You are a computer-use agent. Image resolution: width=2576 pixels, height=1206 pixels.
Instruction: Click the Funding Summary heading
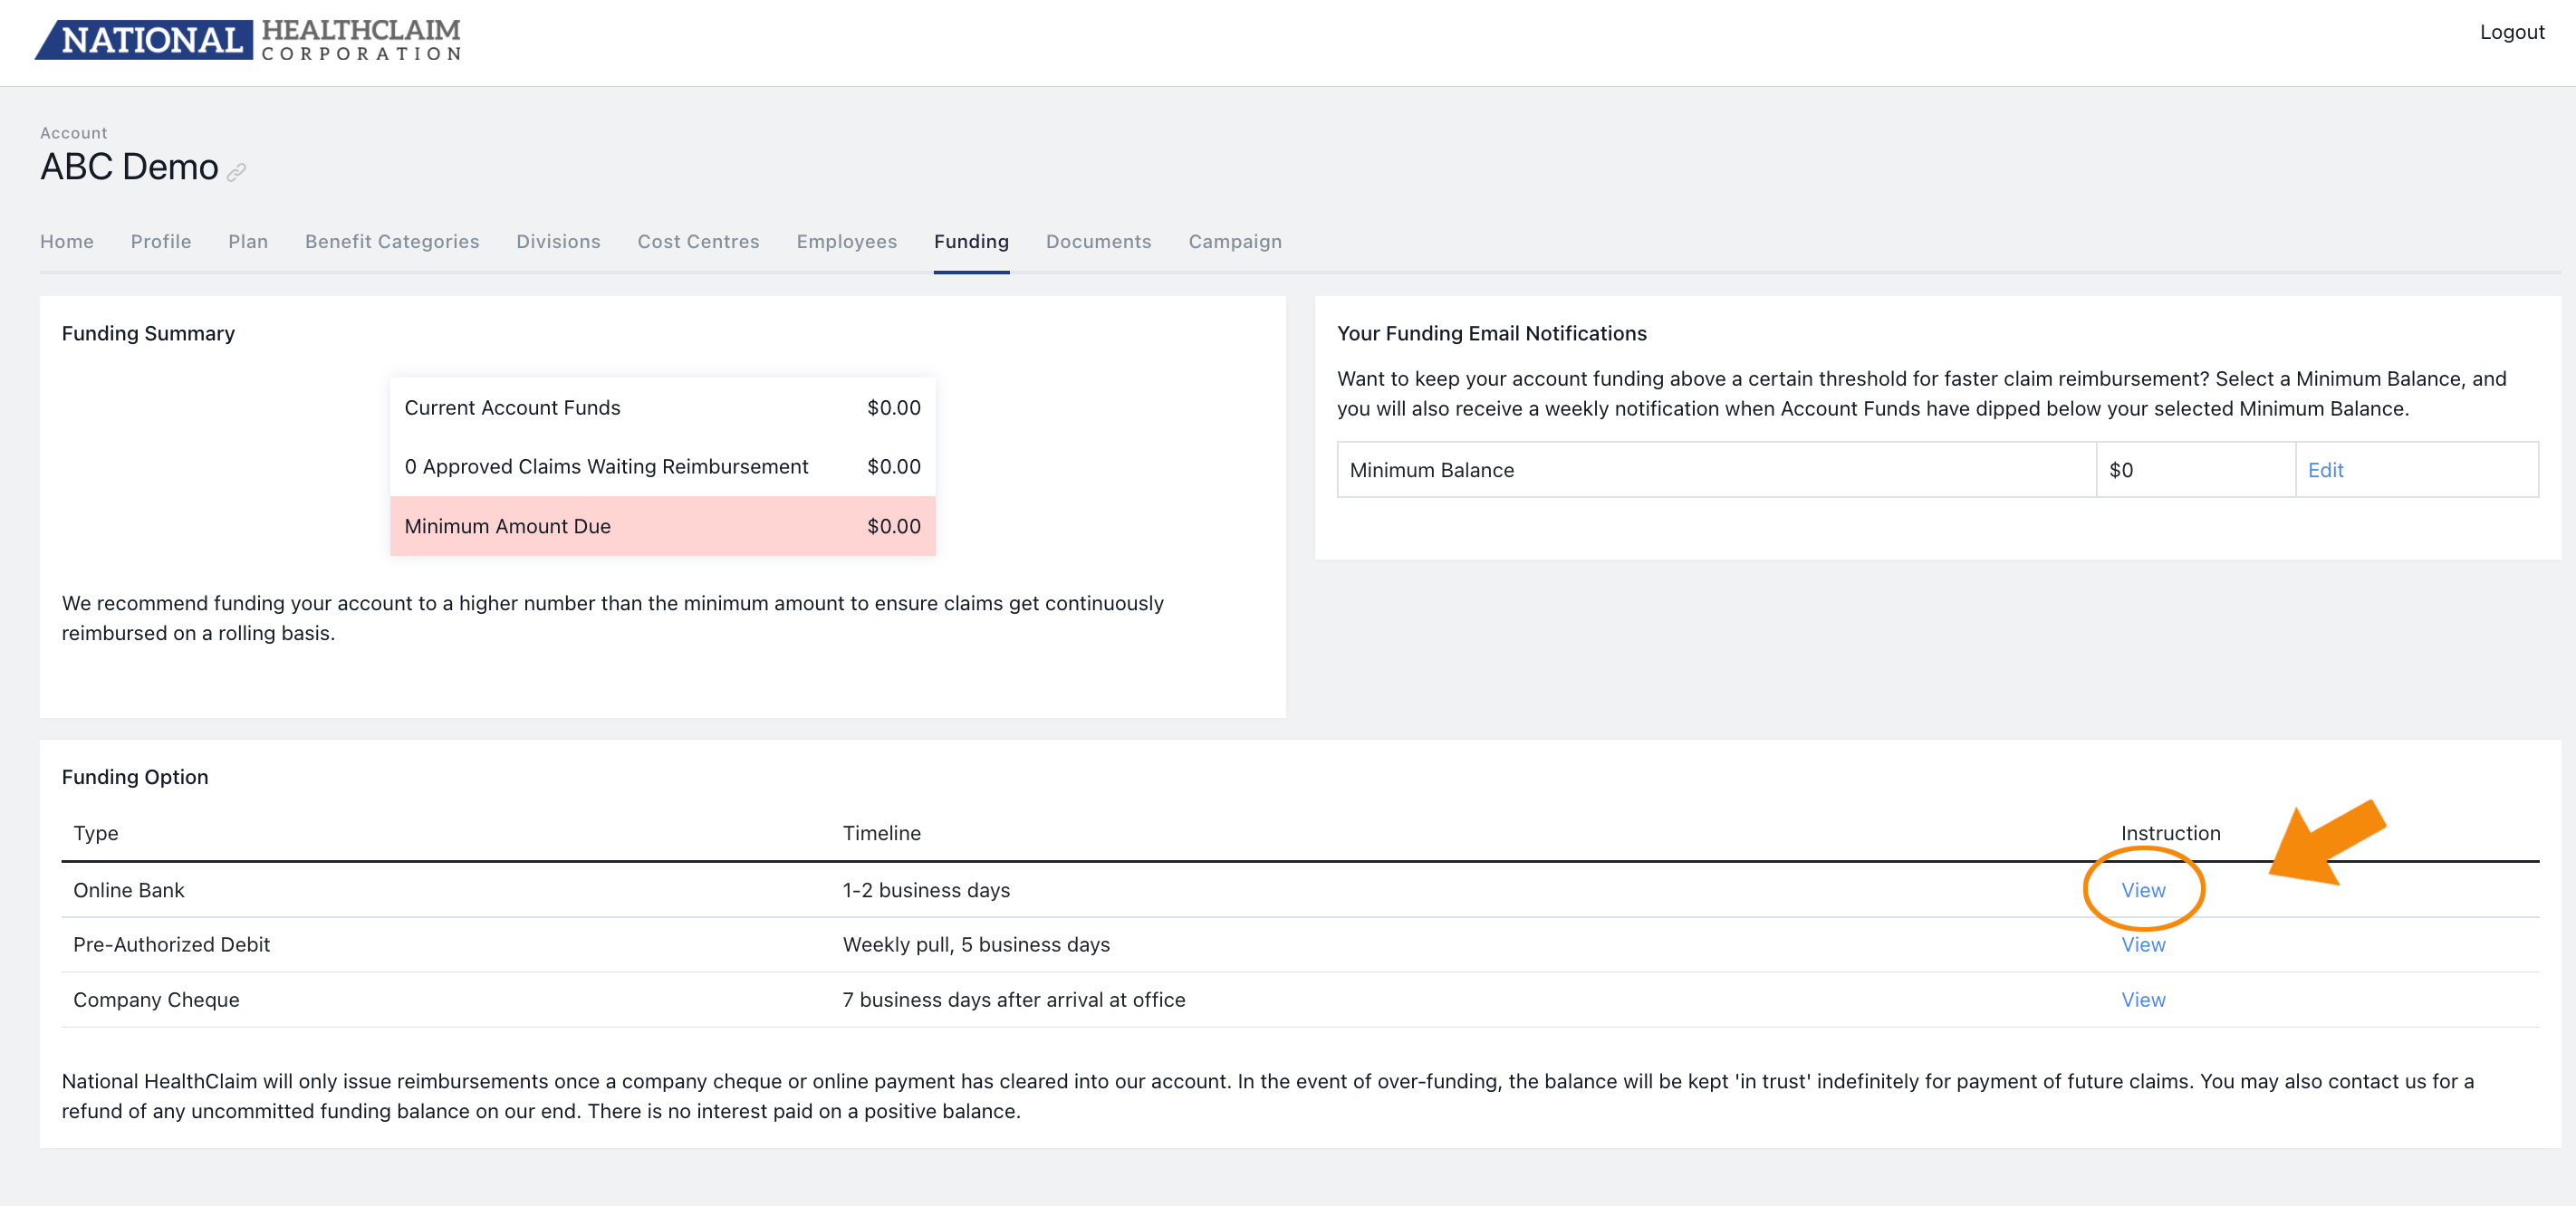click(148, 333)
